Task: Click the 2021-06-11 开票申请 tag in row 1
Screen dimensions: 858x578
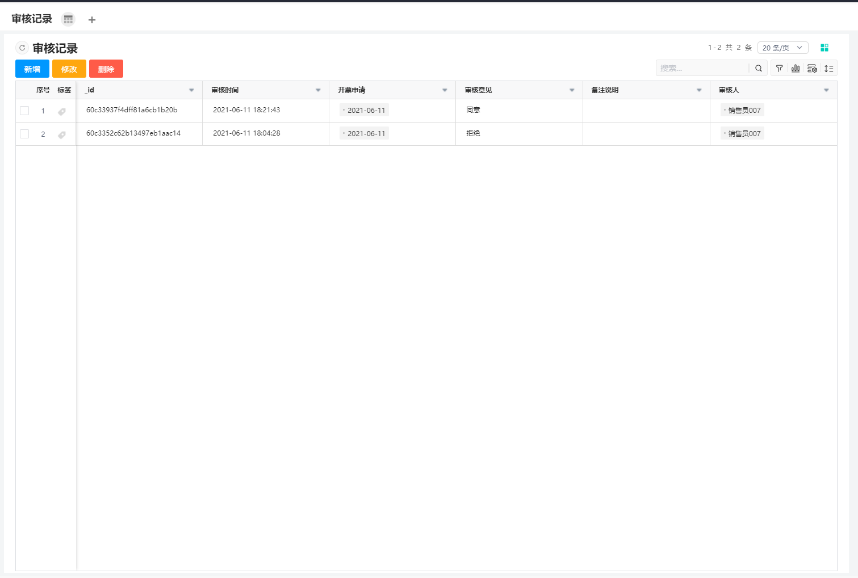Action: pos(364,110)
